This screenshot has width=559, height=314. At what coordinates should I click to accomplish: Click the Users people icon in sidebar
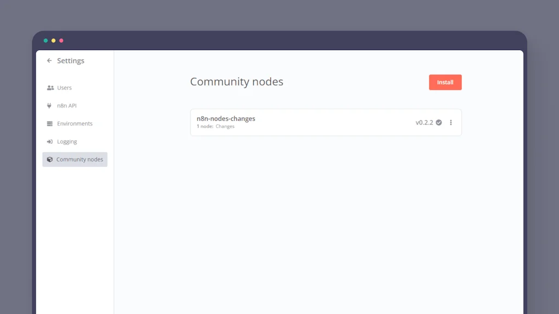[50, 87]
